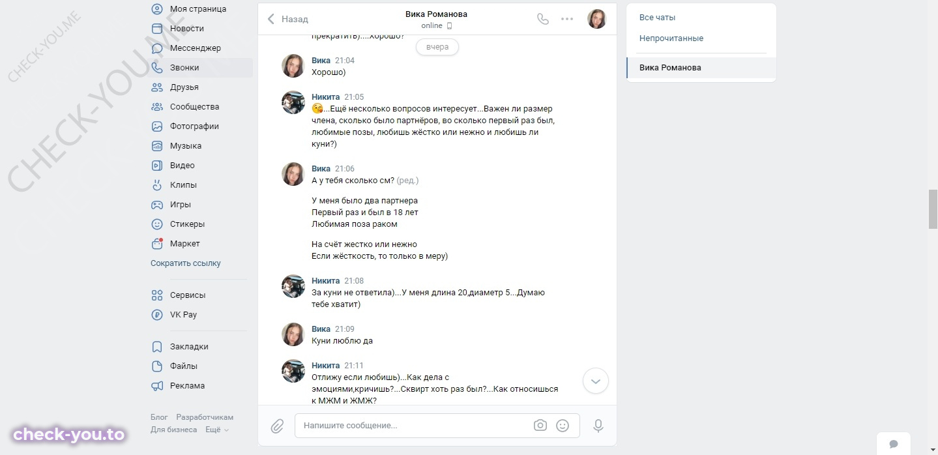Open the Стикеры smiley icon in sidebar
Screen dimensions: 938x455
[157, 224]
